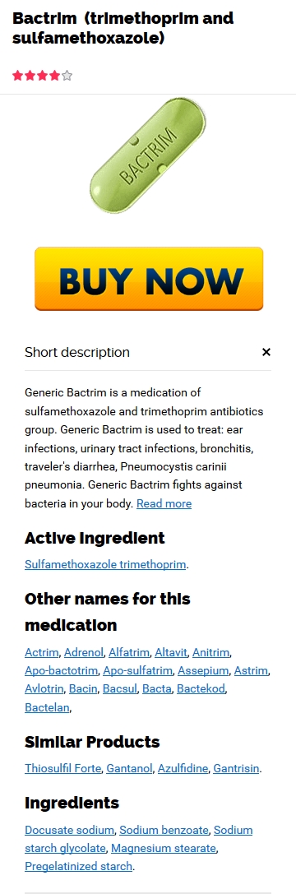Collapse Short description with X icon
Screen dimensions: 296x894
click(x=266, y=352)
